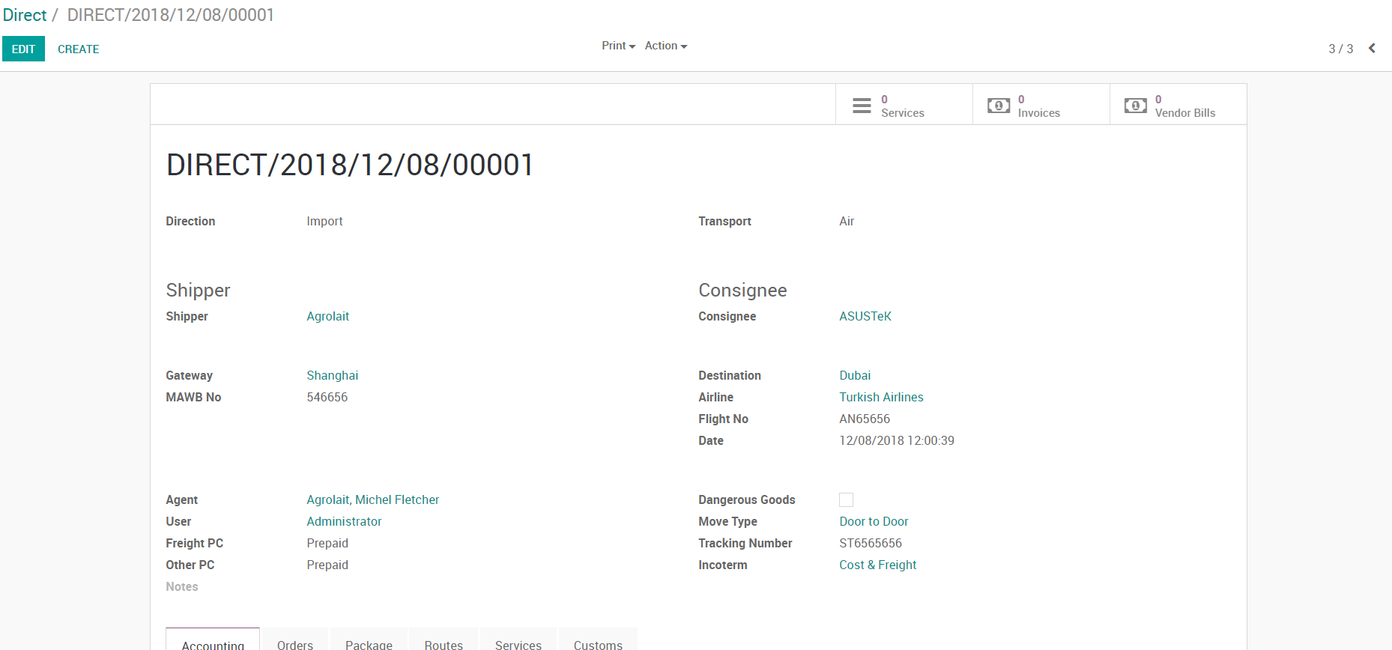Click the Services list icon
Image resolution: width=1392 pixels, height=650 pixels.
[862, 106]
